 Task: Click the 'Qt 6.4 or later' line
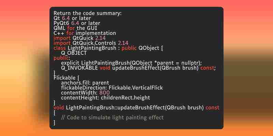tap(72, 18)
